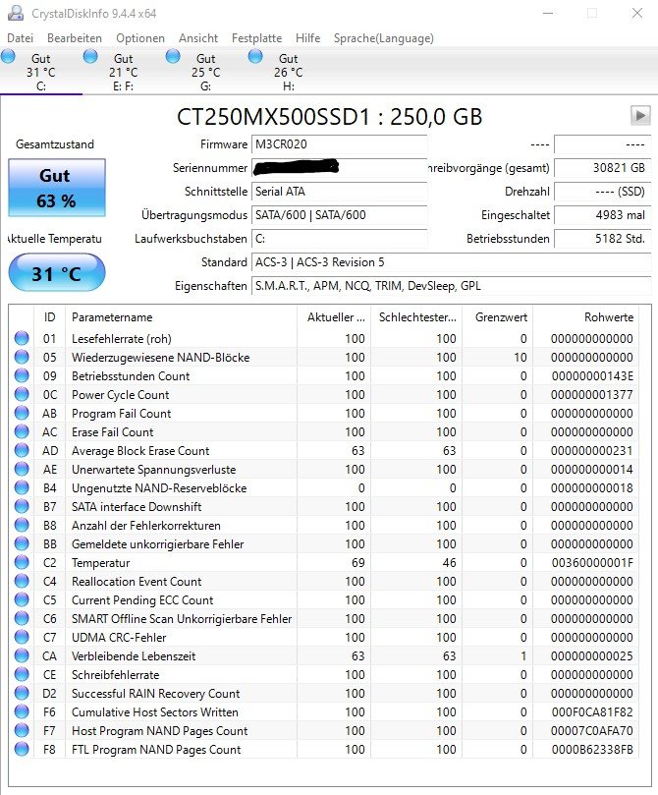Click status icon of Average Block Erase Count

click(22, 450)
